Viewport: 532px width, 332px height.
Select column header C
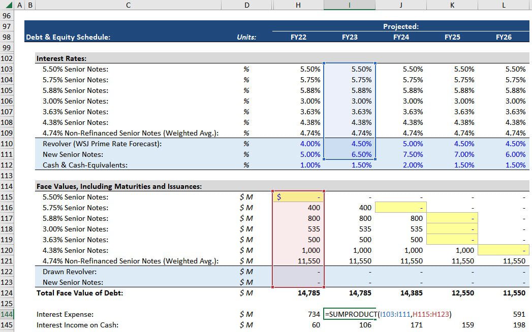(x=128, y=5)
